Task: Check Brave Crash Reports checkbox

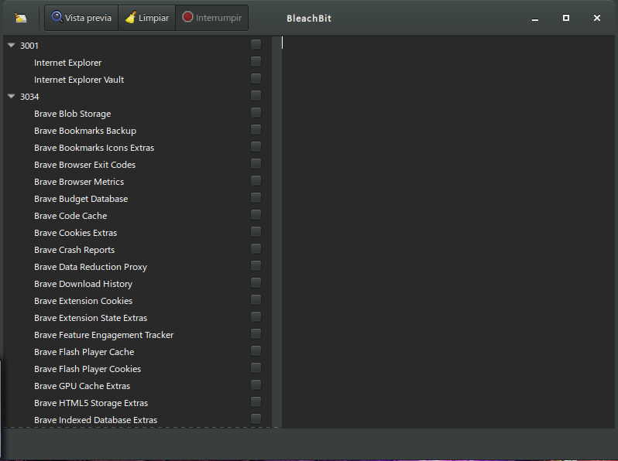Action: (x=256, y=249)
